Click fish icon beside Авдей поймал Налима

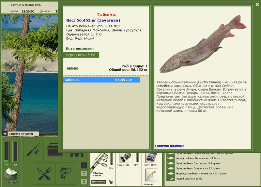pyautogui.click(x=170, y=158)
